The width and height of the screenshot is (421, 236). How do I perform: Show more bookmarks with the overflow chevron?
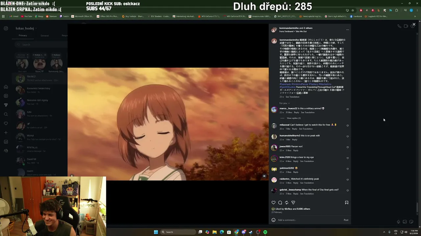[415, 16]
